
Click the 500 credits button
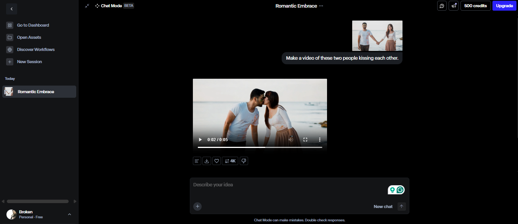[475, 6]
